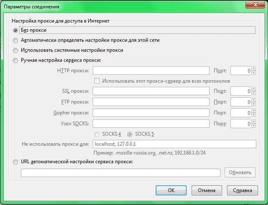Click the "Gopher прокси:" label
The height and width of the screenshot is (205, 268).
pos(71,113)
